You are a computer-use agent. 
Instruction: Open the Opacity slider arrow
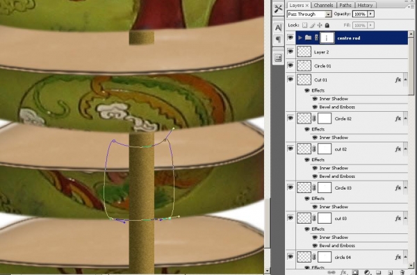click(371, 14)
